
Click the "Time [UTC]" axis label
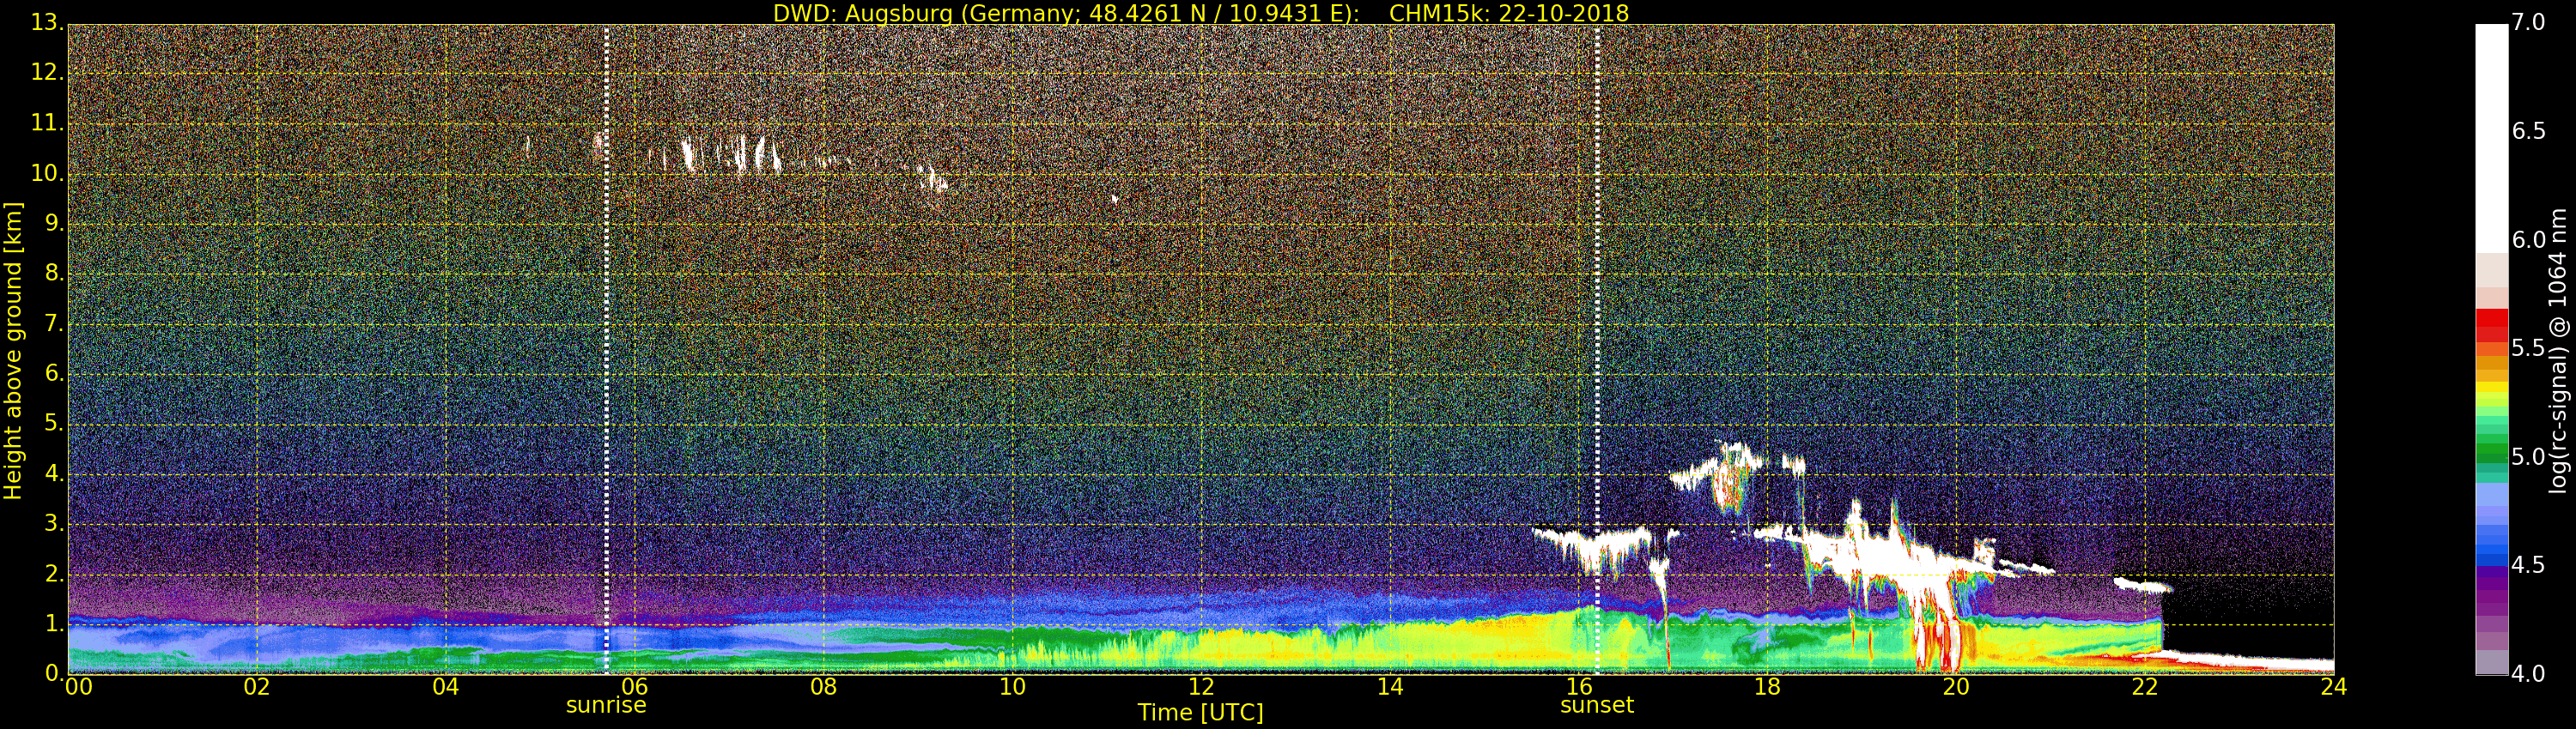(x=1200, y=713)
